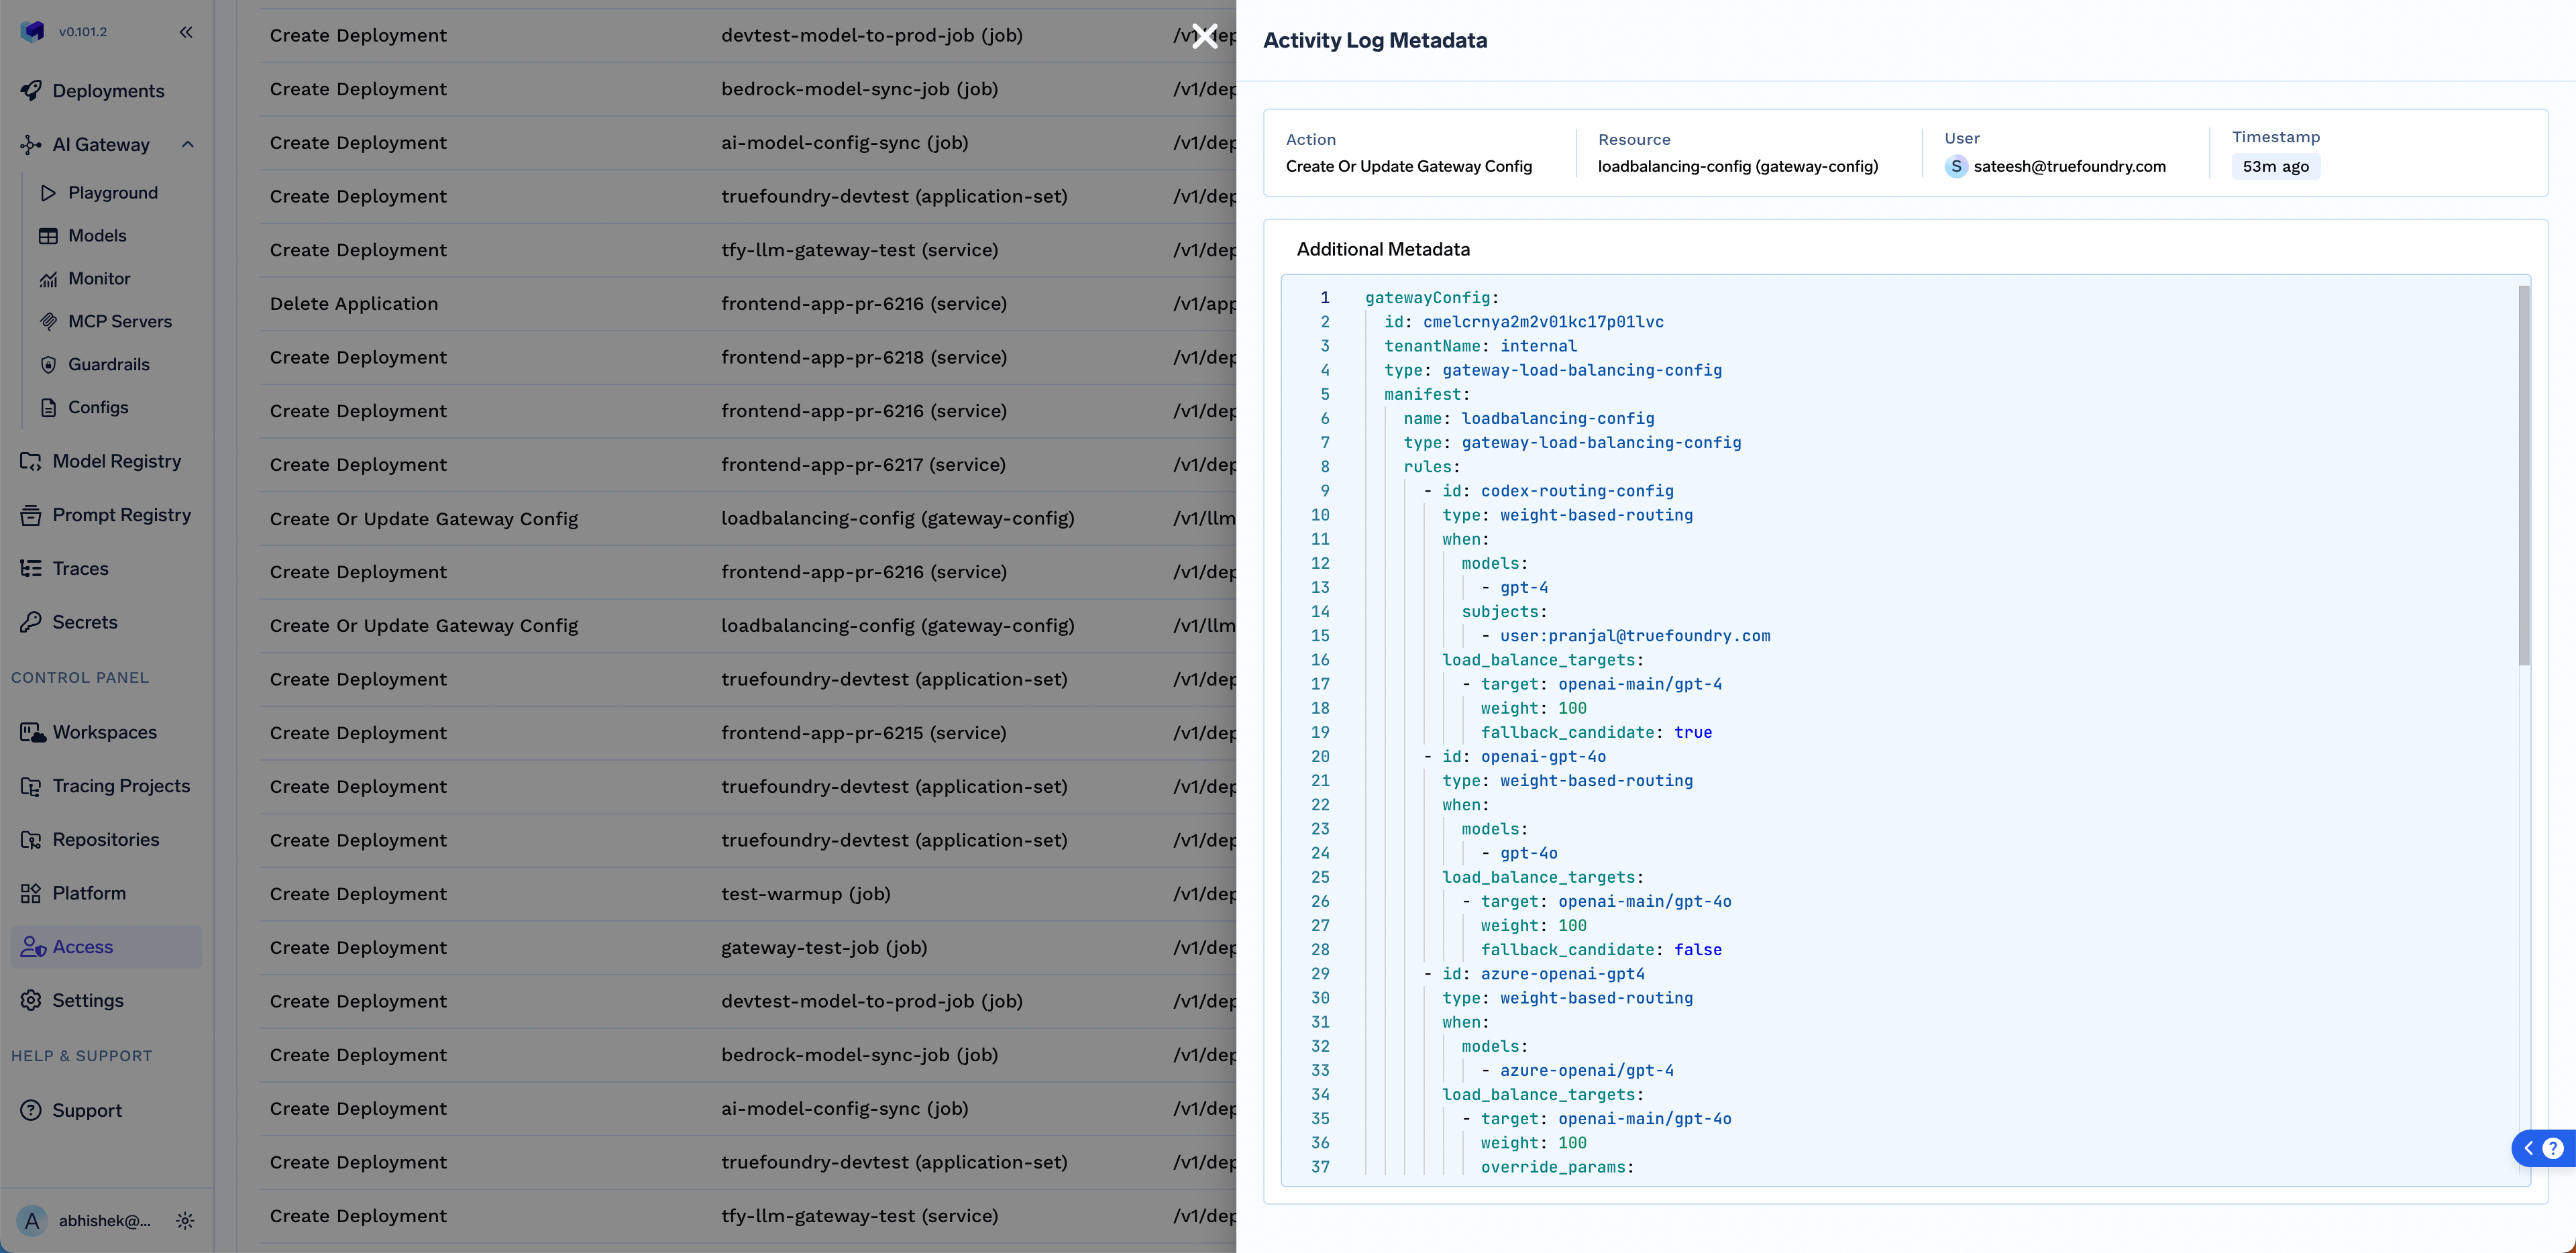Open the Traces icon
Viewport: 2576px width, 1253px height.
pos(31,568)
